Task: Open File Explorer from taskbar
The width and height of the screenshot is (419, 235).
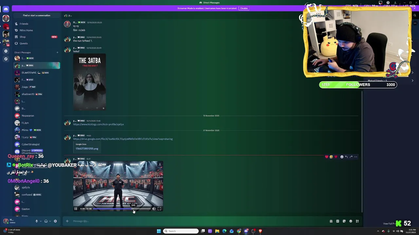Action: [x=217, y=231]
